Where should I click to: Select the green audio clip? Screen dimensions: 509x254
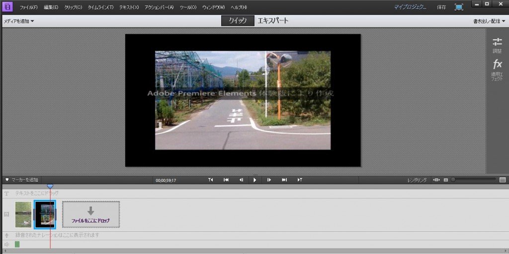pyautogui.click(x=17, y=244)
